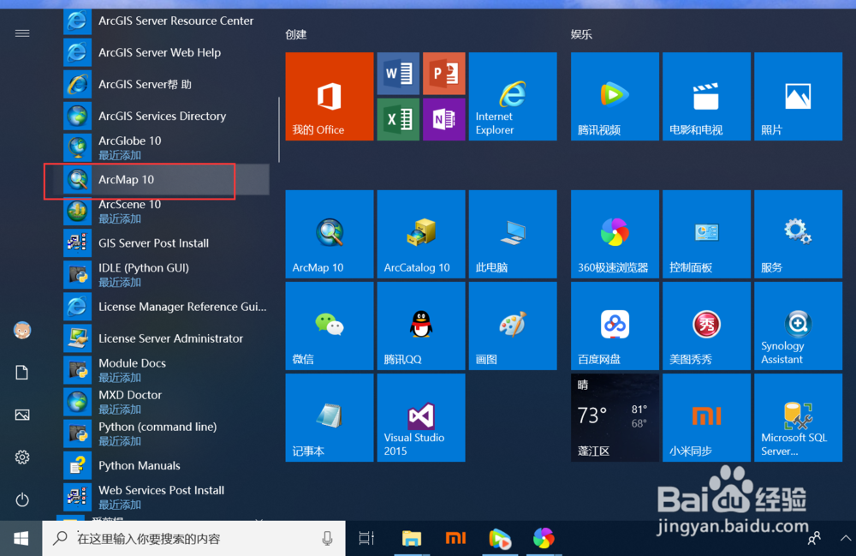Open the weather tile for 蓬江区

pos(615,418)
